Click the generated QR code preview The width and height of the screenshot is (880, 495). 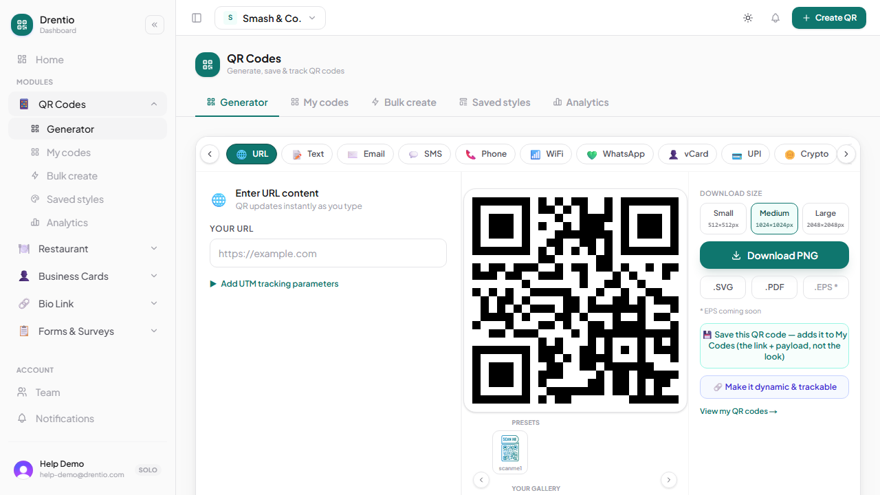pos(575,300)
